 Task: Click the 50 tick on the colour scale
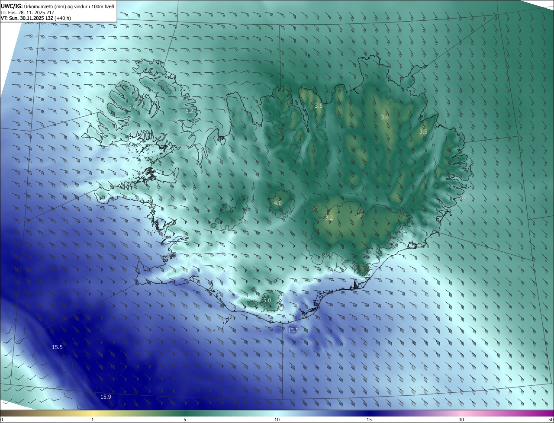coord(551,420)
